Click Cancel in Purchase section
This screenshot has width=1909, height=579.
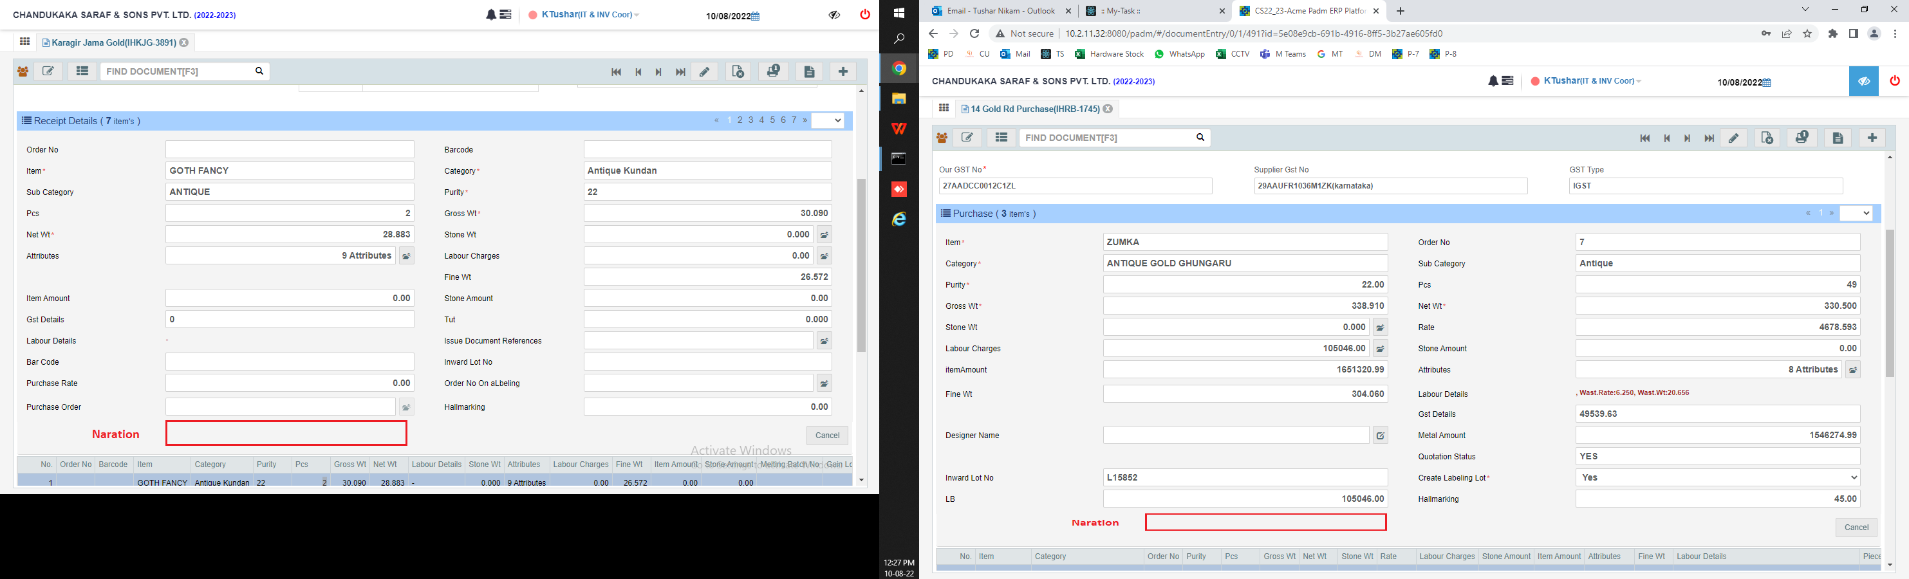coord(1856,527)
